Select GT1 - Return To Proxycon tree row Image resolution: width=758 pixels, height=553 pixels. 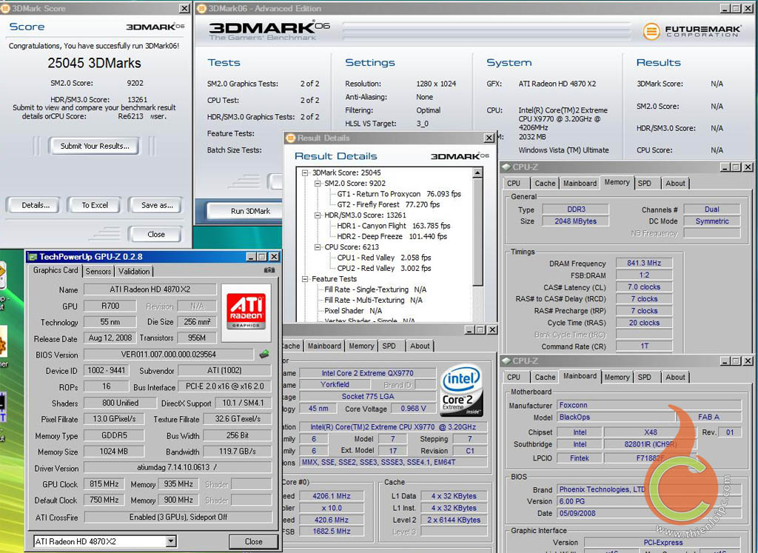(x=399, y=194)
